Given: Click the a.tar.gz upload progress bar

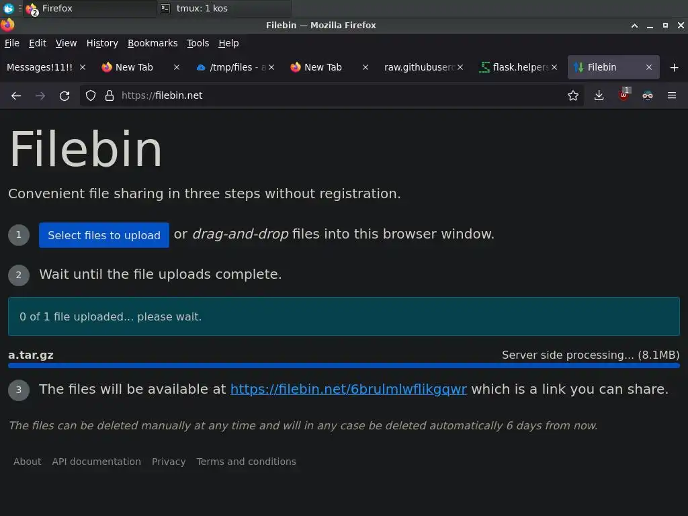Looking at the screenshot, I should [x=344, y=365].
